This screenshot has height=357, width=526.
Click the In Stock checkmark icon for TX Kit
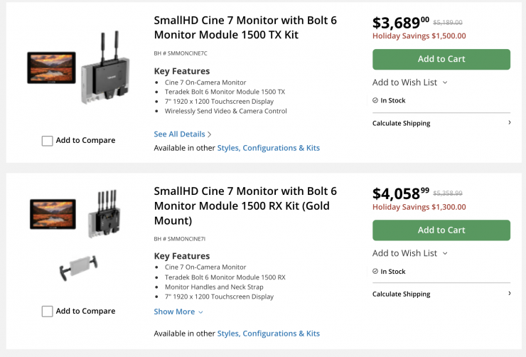tap(375, 100)
